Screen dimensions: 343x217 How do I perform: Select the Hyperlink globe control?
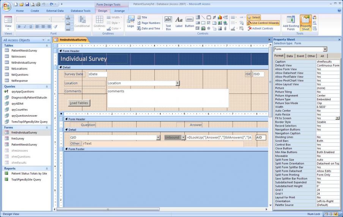225,23
